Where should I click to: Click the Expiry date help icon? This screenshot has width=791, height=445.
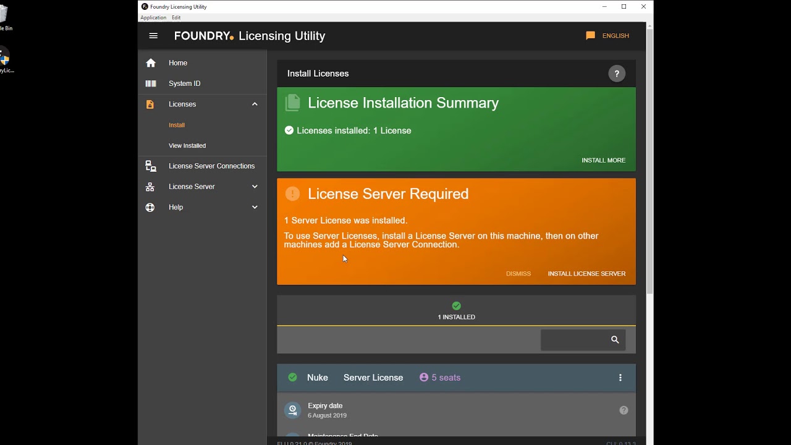(x=624, y=410)
